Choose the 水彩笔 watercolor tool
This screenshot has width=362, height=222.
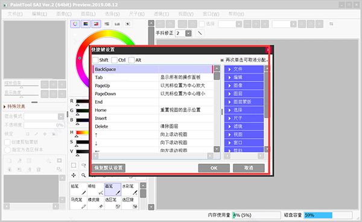tap(130, 189)
